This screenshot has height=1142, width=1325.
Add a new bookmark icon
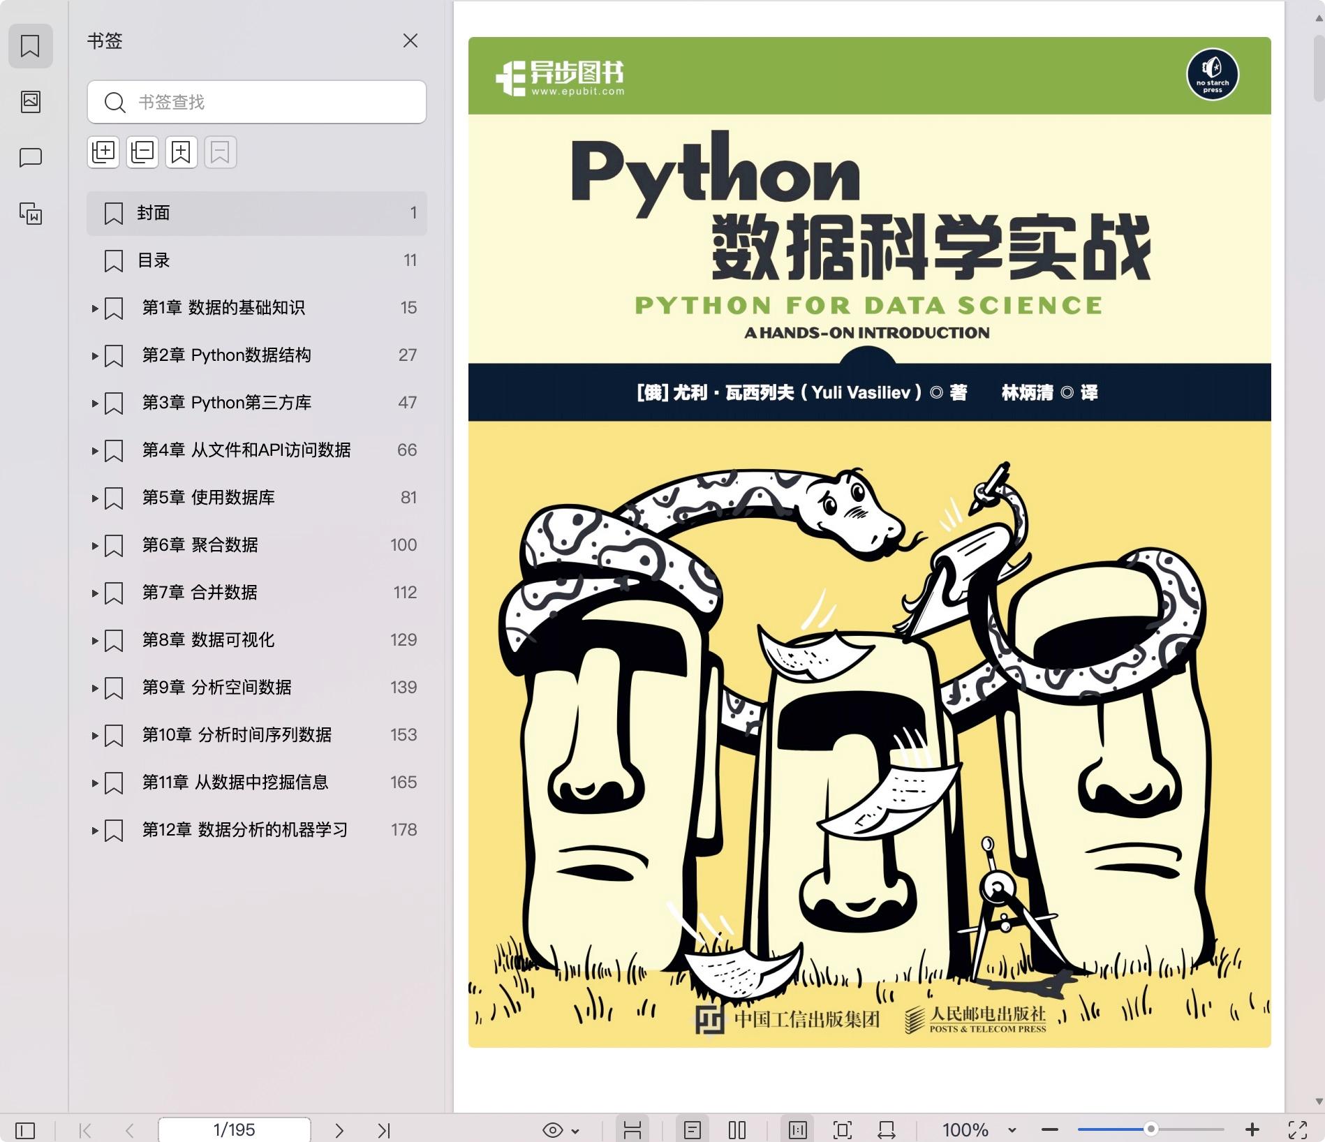[181, 151]
